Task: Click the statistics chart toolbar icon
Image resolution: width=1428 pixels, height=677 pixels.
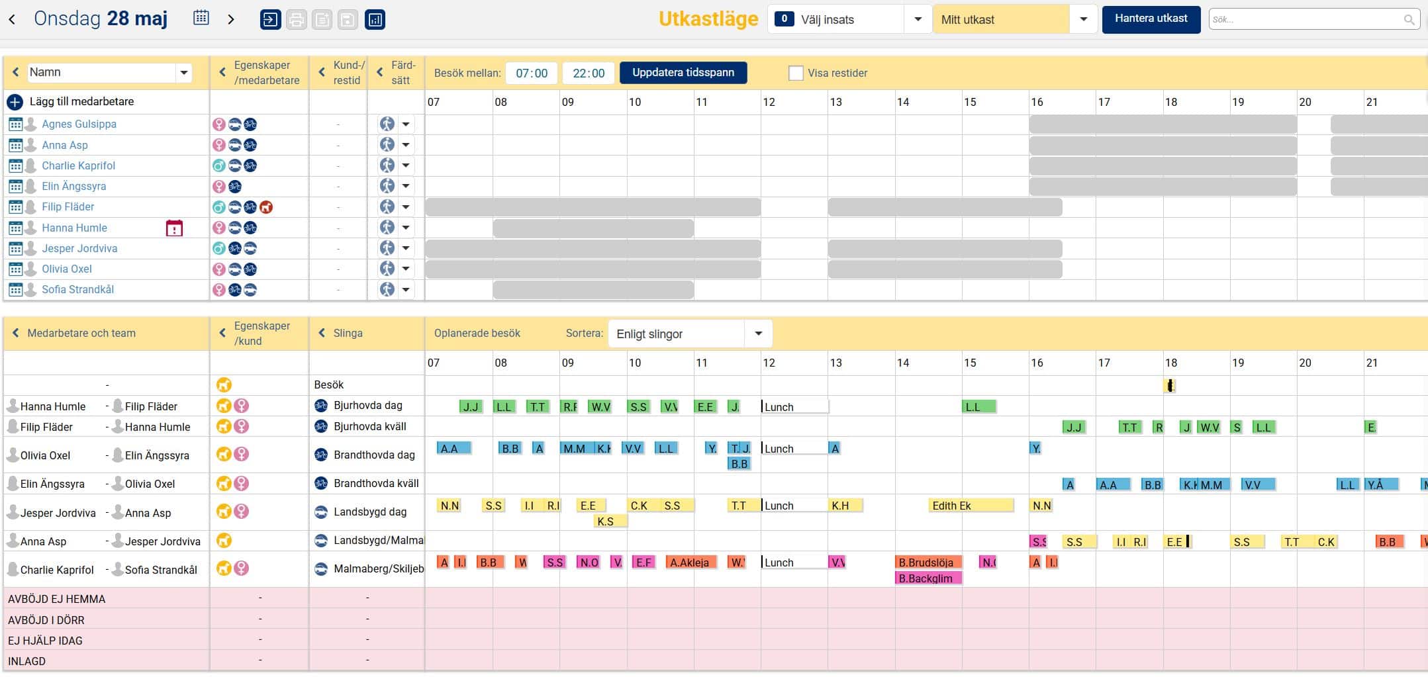Action: click(375, 20)
